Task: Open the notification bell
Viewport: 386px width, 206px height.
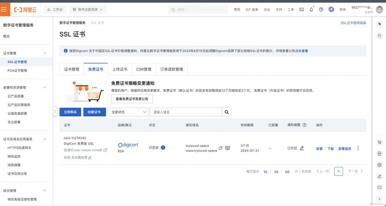Action: click(x=311, y=9)
